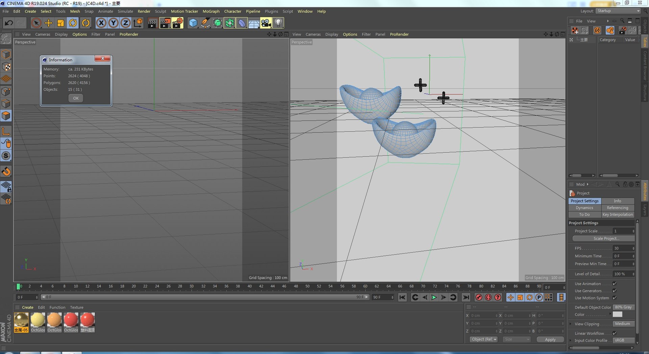Click the Record Active Objects button
This screenshot has height=354, width=649.
[x=479, y=297]
